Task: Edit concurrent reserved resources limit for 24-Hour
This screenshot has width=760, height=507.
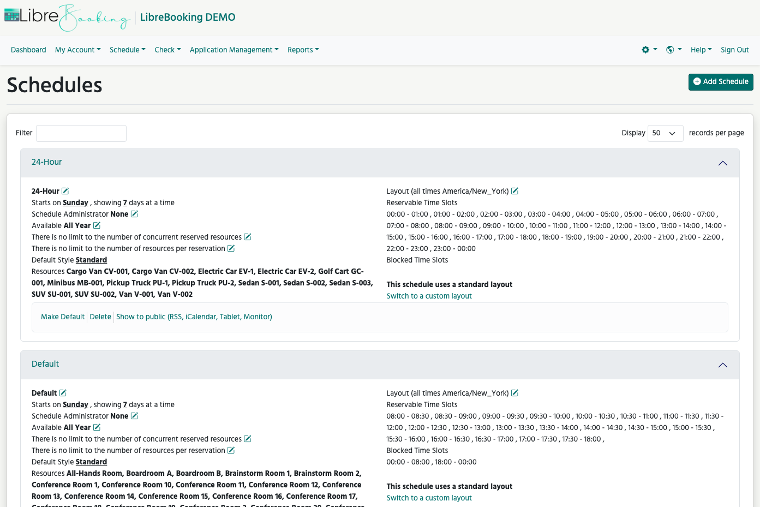Action: click(x=248, y=237)
